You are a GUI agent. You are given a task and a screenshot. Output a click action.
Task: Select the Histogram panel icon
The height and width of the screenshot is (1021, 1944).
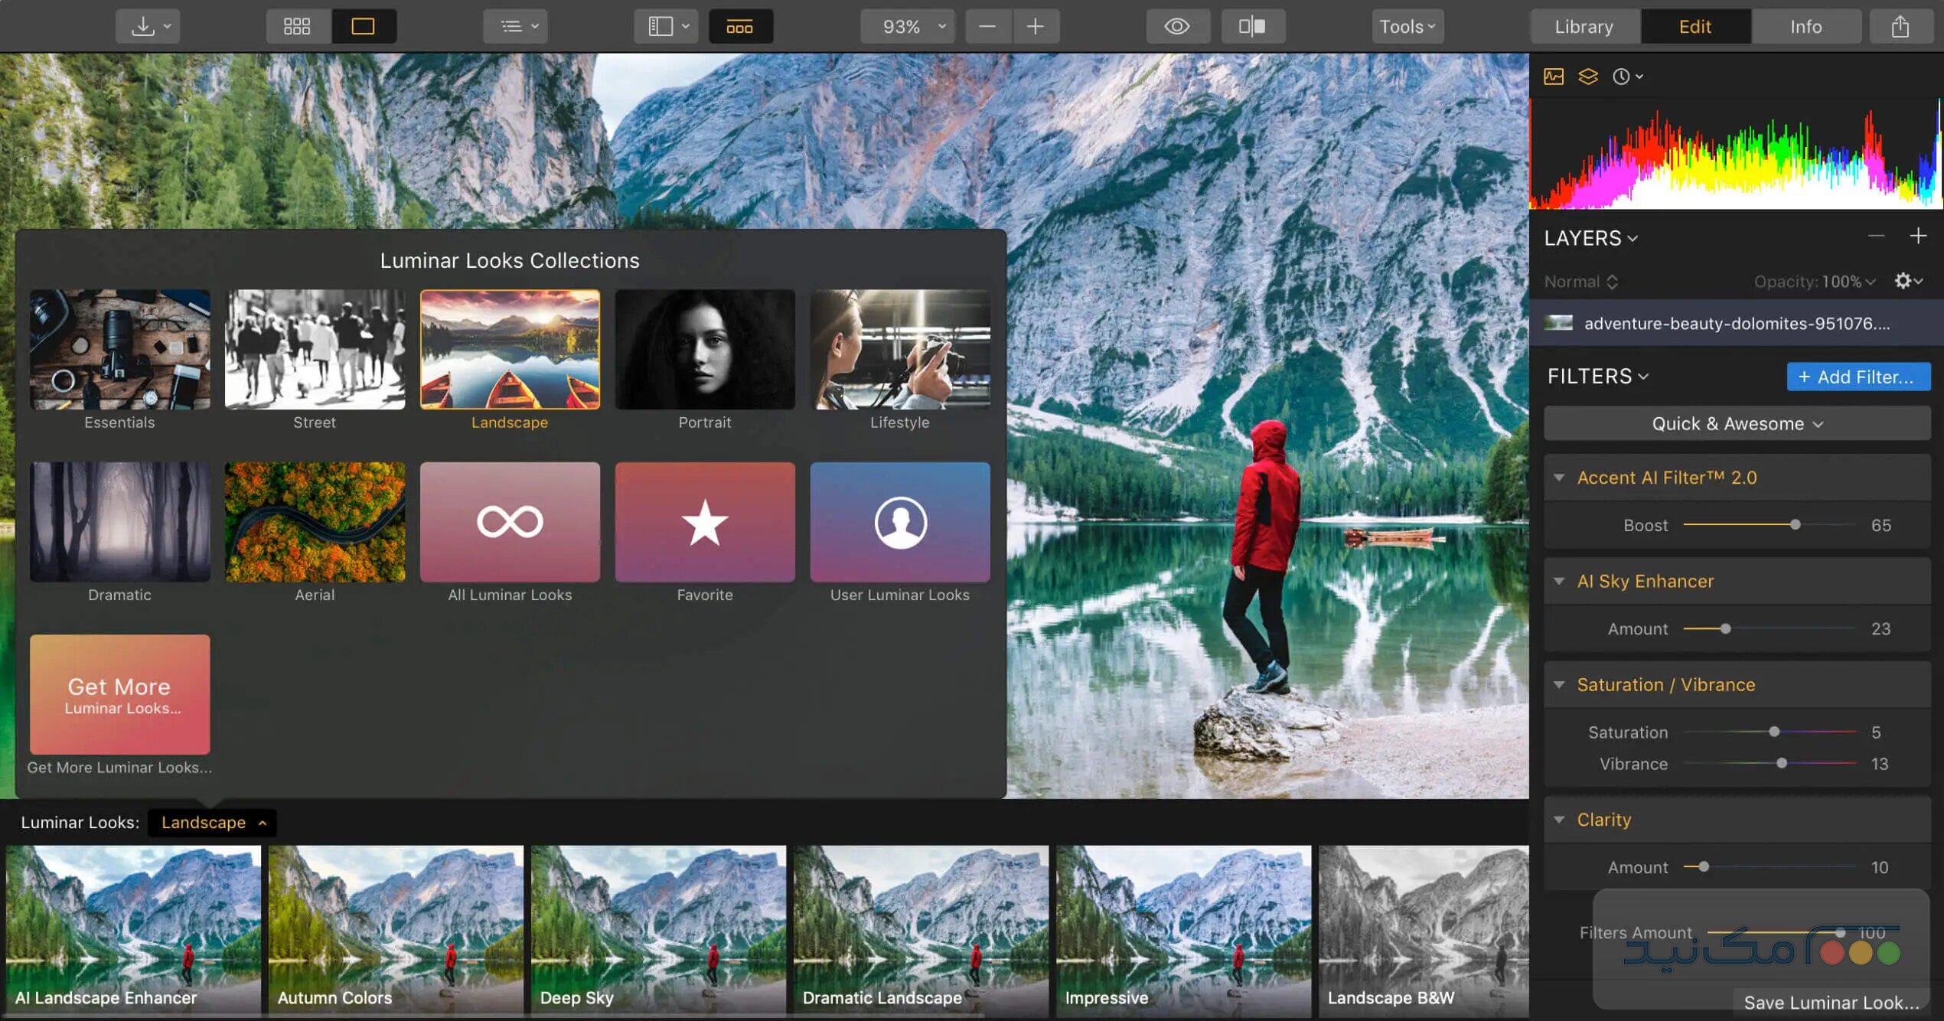(1554, 76)
